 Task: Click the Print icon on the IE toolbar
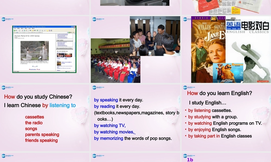coord(42,31)
